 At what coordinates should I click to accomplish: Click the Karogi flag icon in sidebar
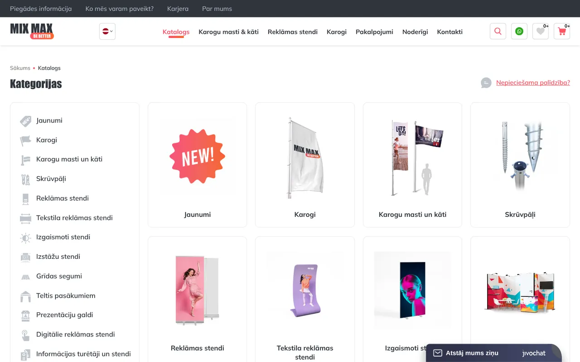[25, 140]
